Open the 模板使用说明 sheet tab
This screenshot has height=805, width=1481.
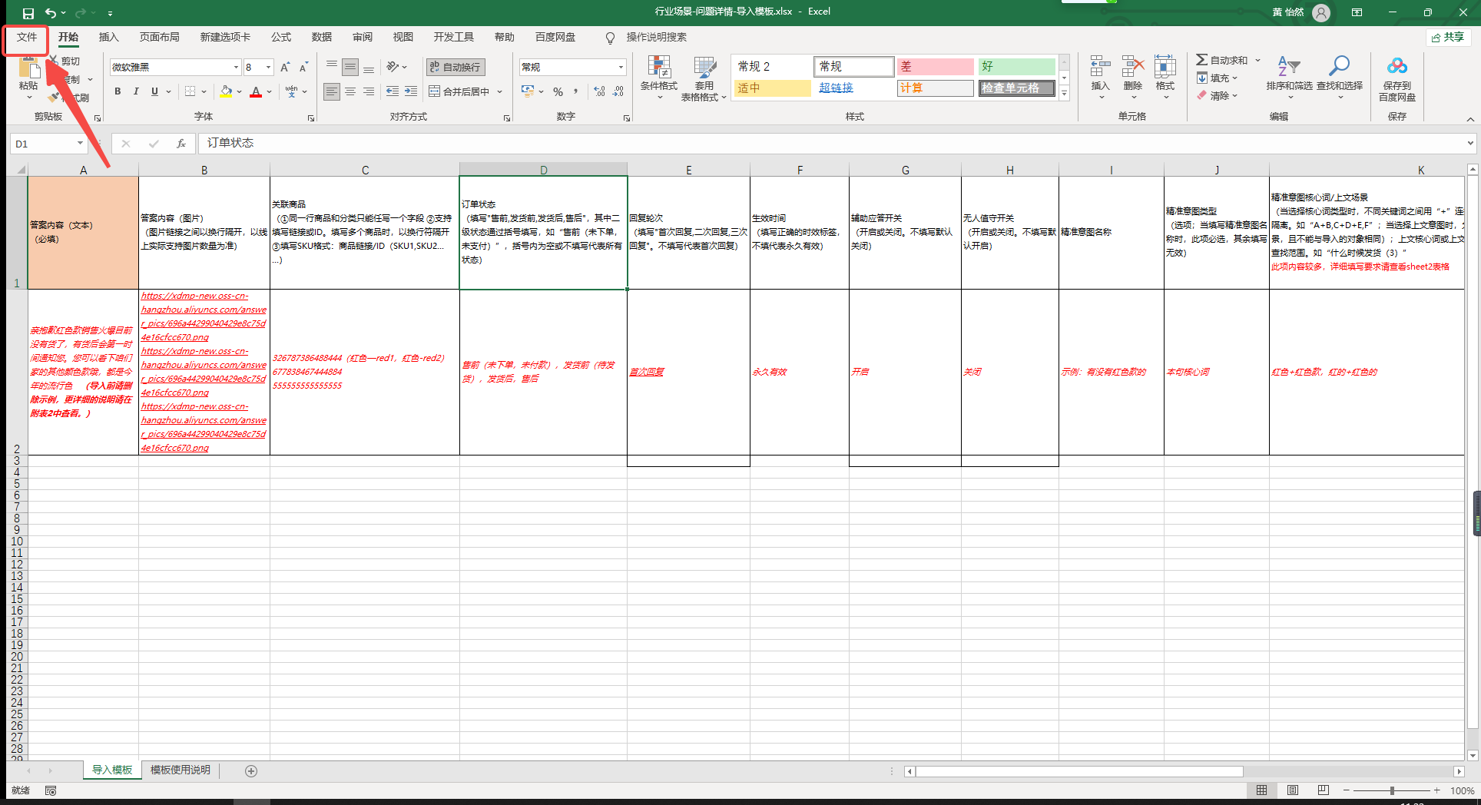pos(181,770)
